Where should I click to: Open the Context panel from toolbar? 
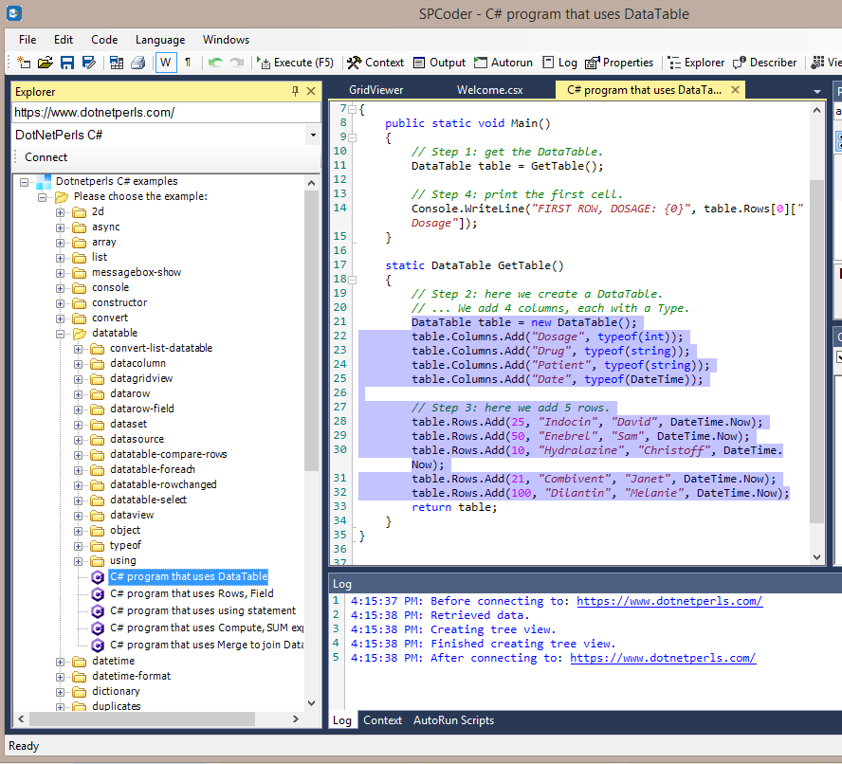point(375,63)
